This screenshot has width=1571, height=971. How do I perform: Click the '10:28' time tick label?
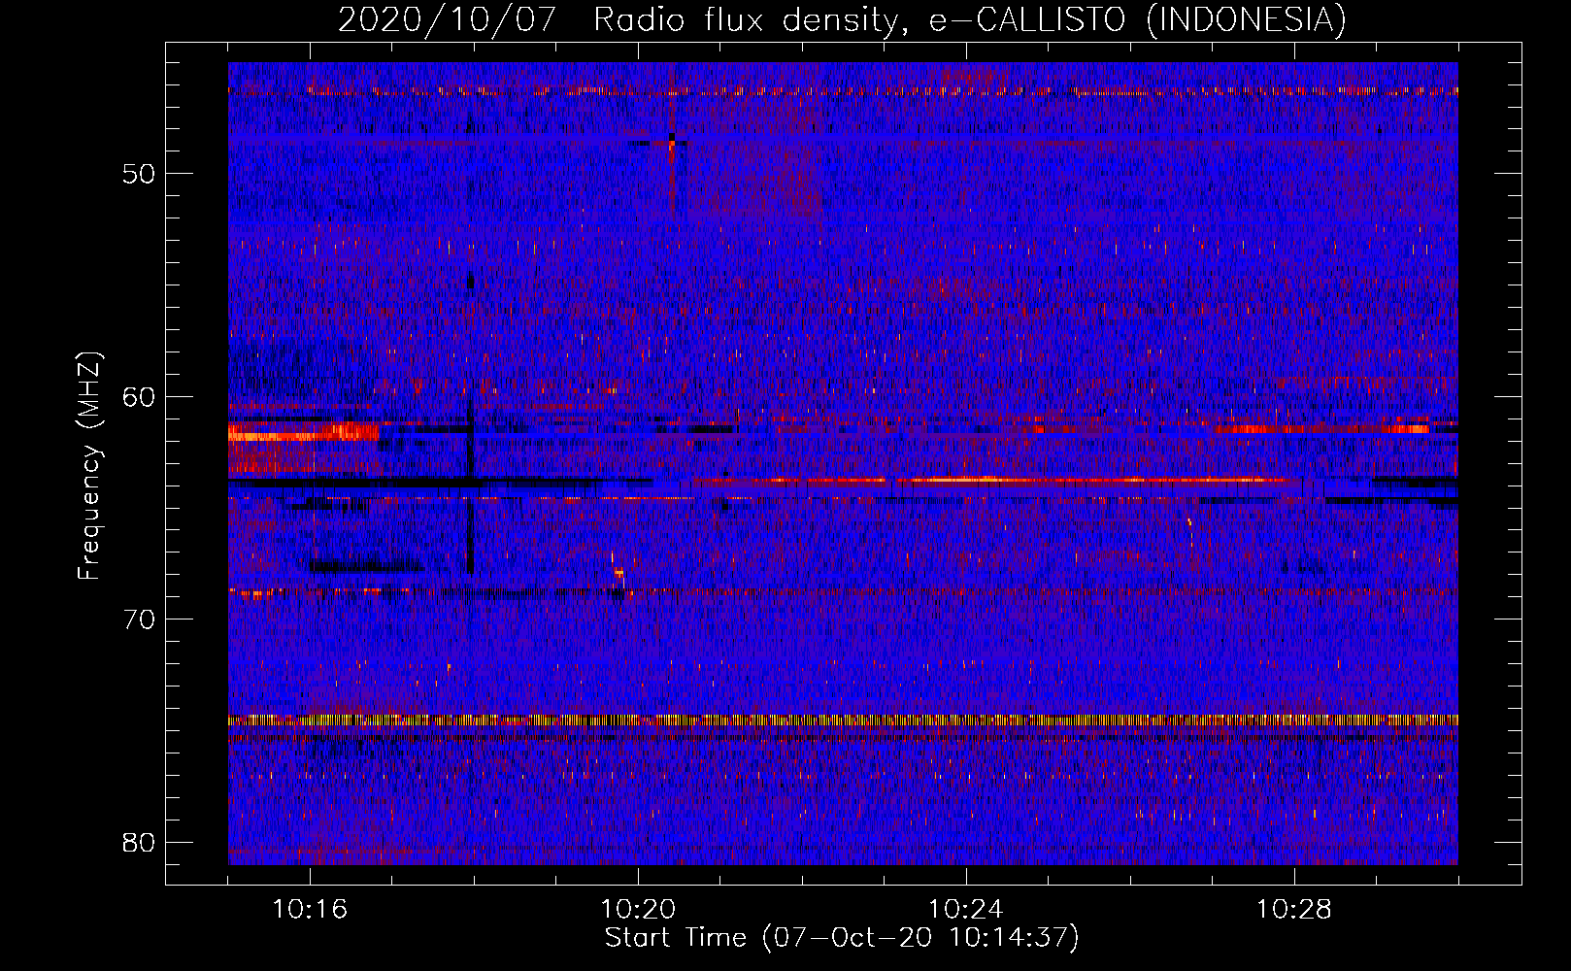click(1294, 910)
